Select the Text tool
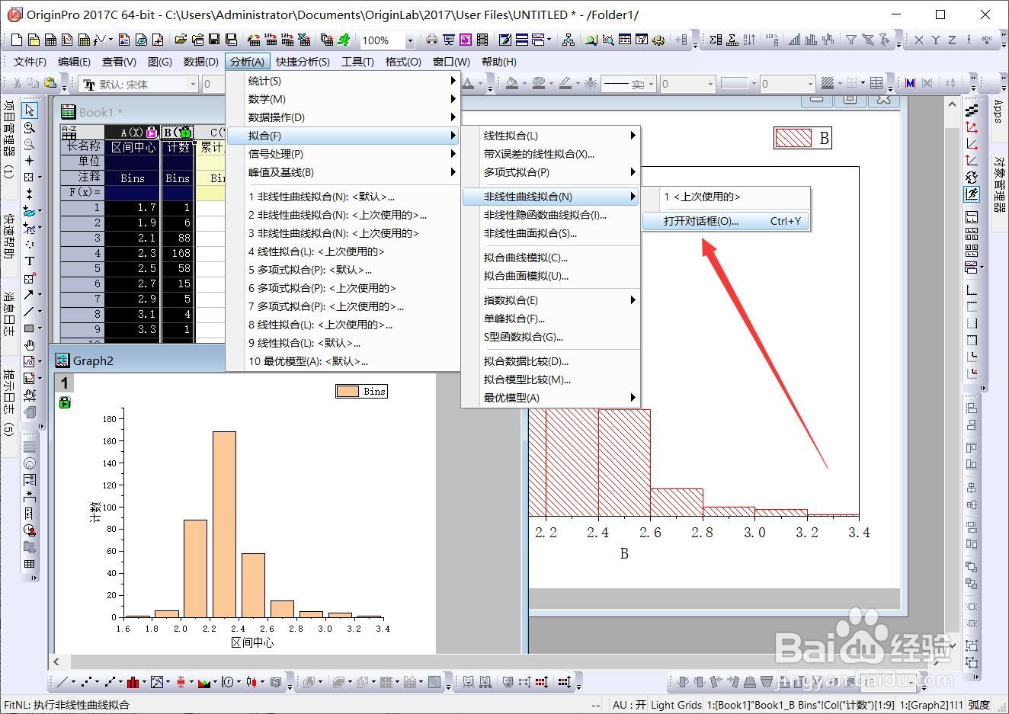 click(x=30, y=261)
